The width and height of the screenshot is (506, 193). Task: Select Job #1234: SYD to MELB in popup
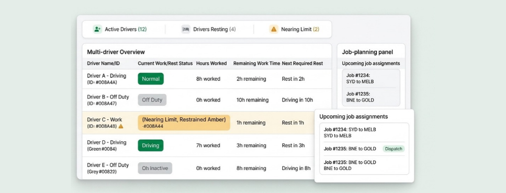(x=364, y=132)
